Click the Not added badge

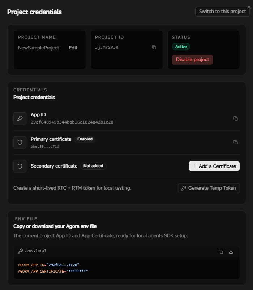point(93,166)
